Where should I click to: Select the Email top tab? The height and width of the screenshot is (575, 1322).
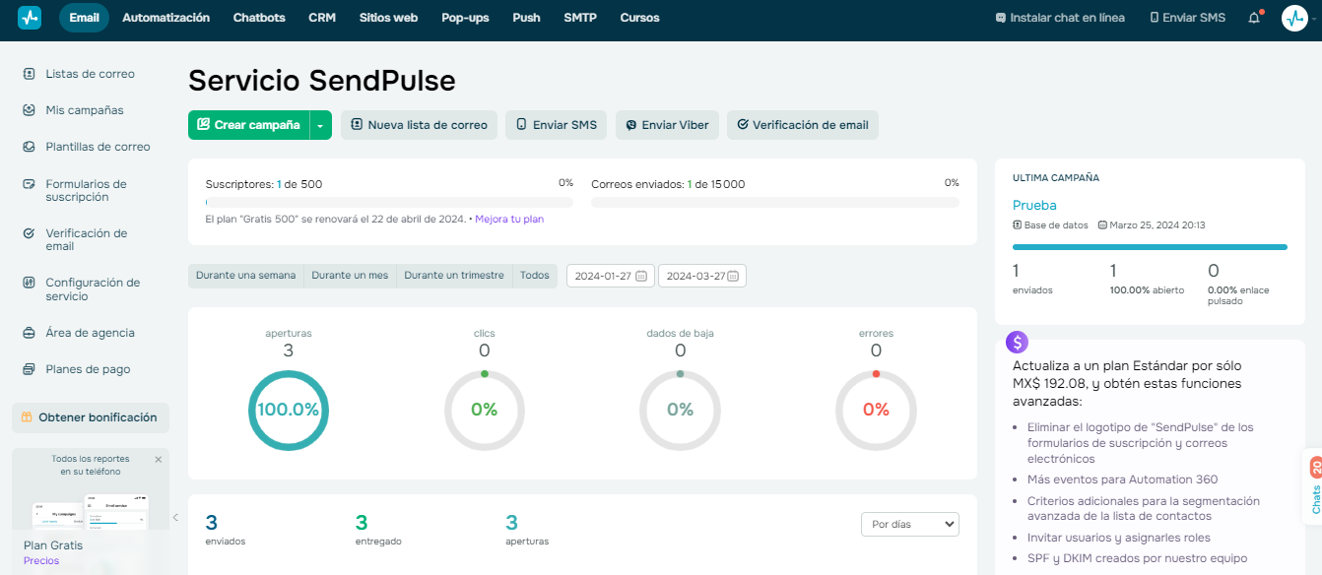[84, 18]
